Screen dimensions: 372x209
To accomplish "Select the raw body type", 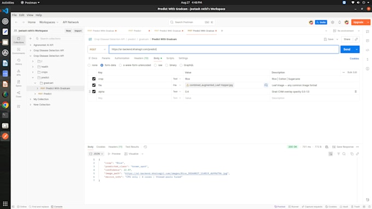I will pos(155,65).
